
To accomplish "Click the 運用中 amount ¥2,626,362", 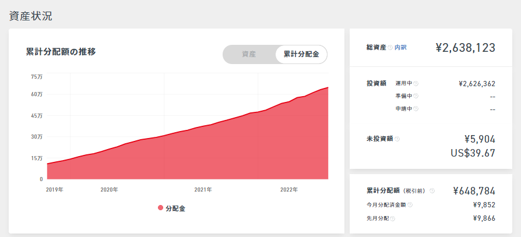I will (477, 84).
